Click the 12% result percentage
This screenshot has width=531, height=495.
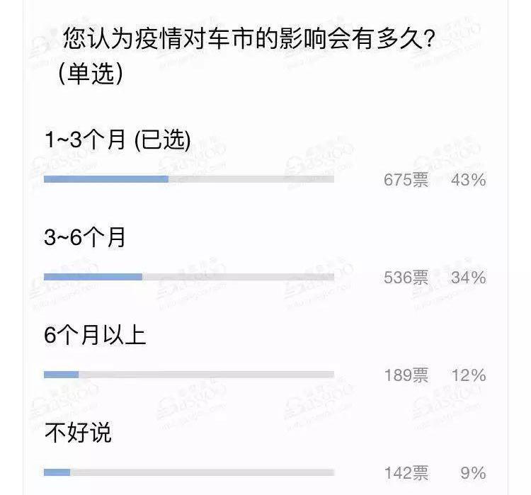(468, 375)
